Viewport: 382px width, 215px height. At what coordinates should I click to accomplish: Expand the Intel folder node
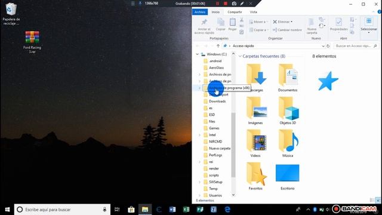pyautogui.click(x=199, y=135)
